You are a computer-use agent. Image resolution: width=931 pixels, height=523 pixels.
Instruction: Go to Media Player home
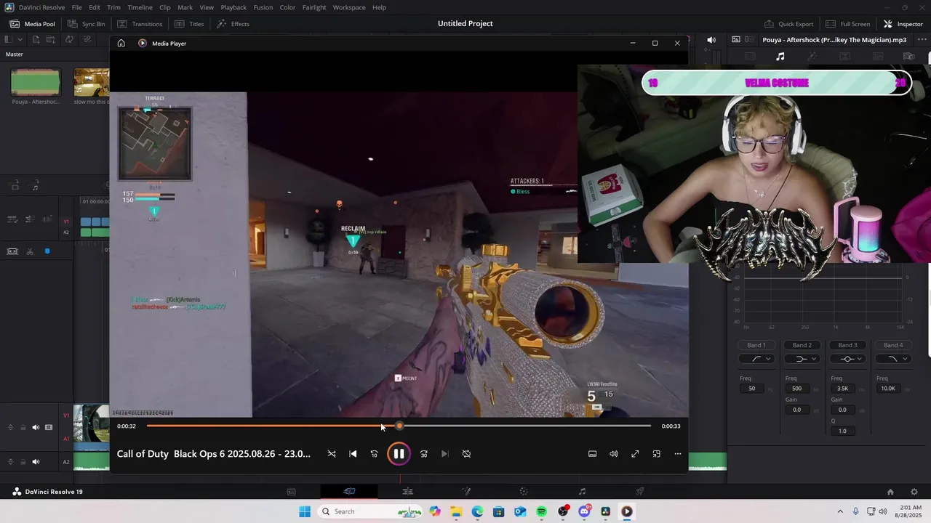121,43
